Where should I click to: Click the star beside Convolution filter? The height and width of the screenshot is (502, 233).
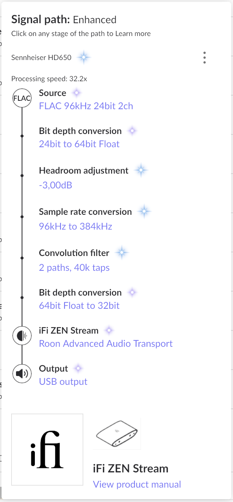pos(122,253)
